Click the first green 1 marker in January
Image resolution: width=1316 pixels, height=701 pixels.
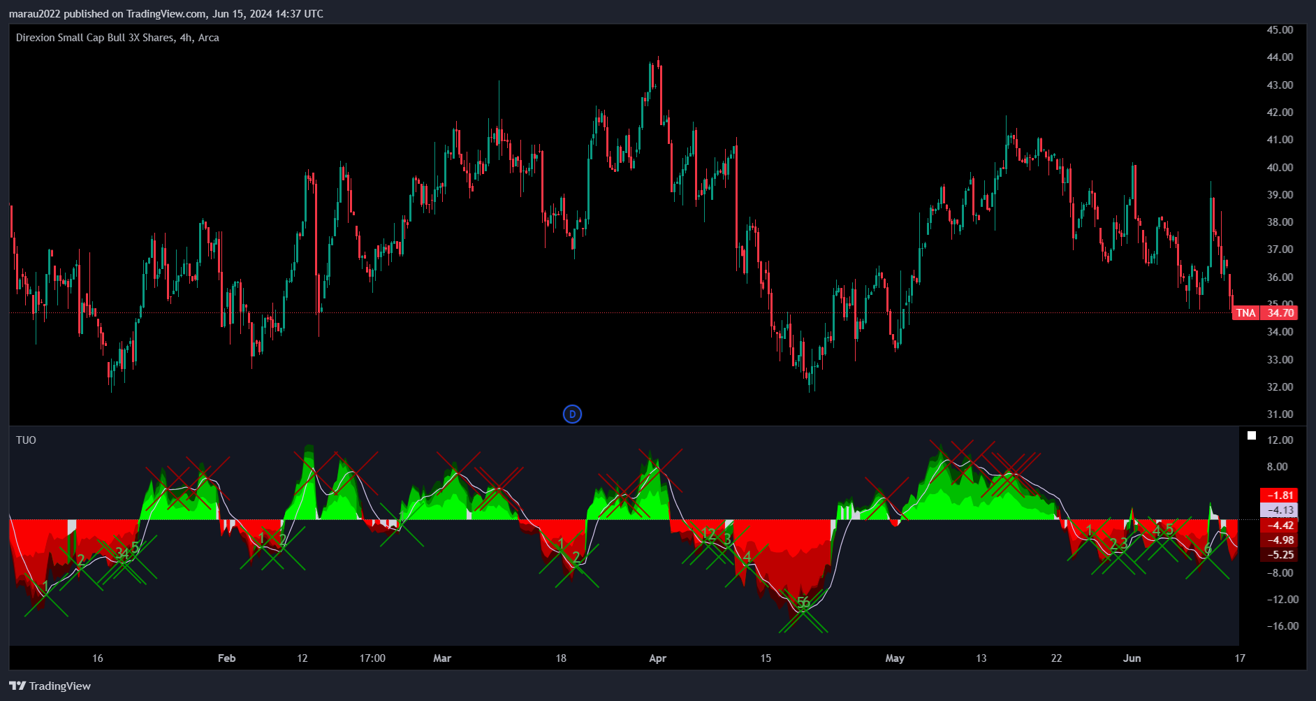click(46, 586)
